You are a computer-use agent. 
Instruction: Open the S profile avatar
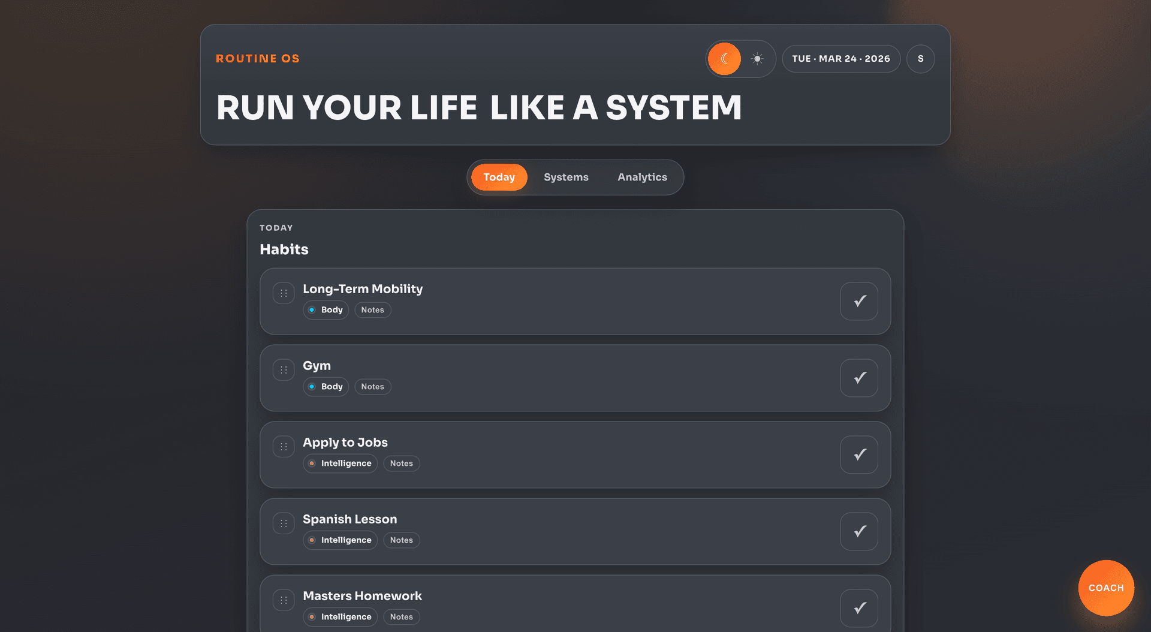click(x=921, y=59)
